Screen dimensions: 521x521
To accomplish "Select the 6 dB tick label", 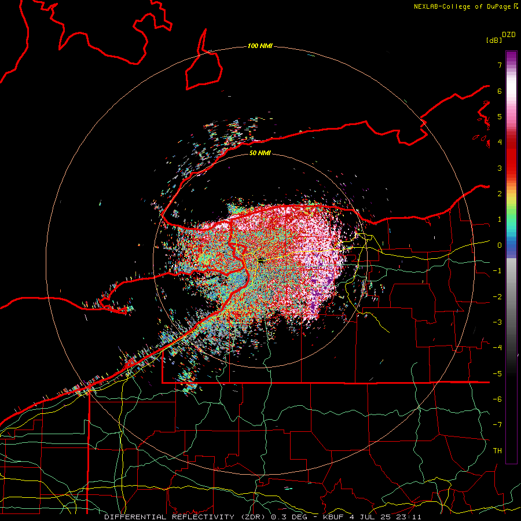I will click(500, 91).
